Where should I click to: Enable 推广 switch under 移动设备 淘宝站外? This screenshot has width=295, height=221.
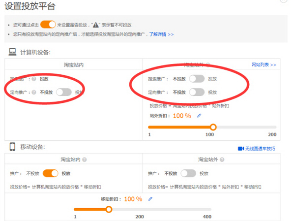[188, 173]
